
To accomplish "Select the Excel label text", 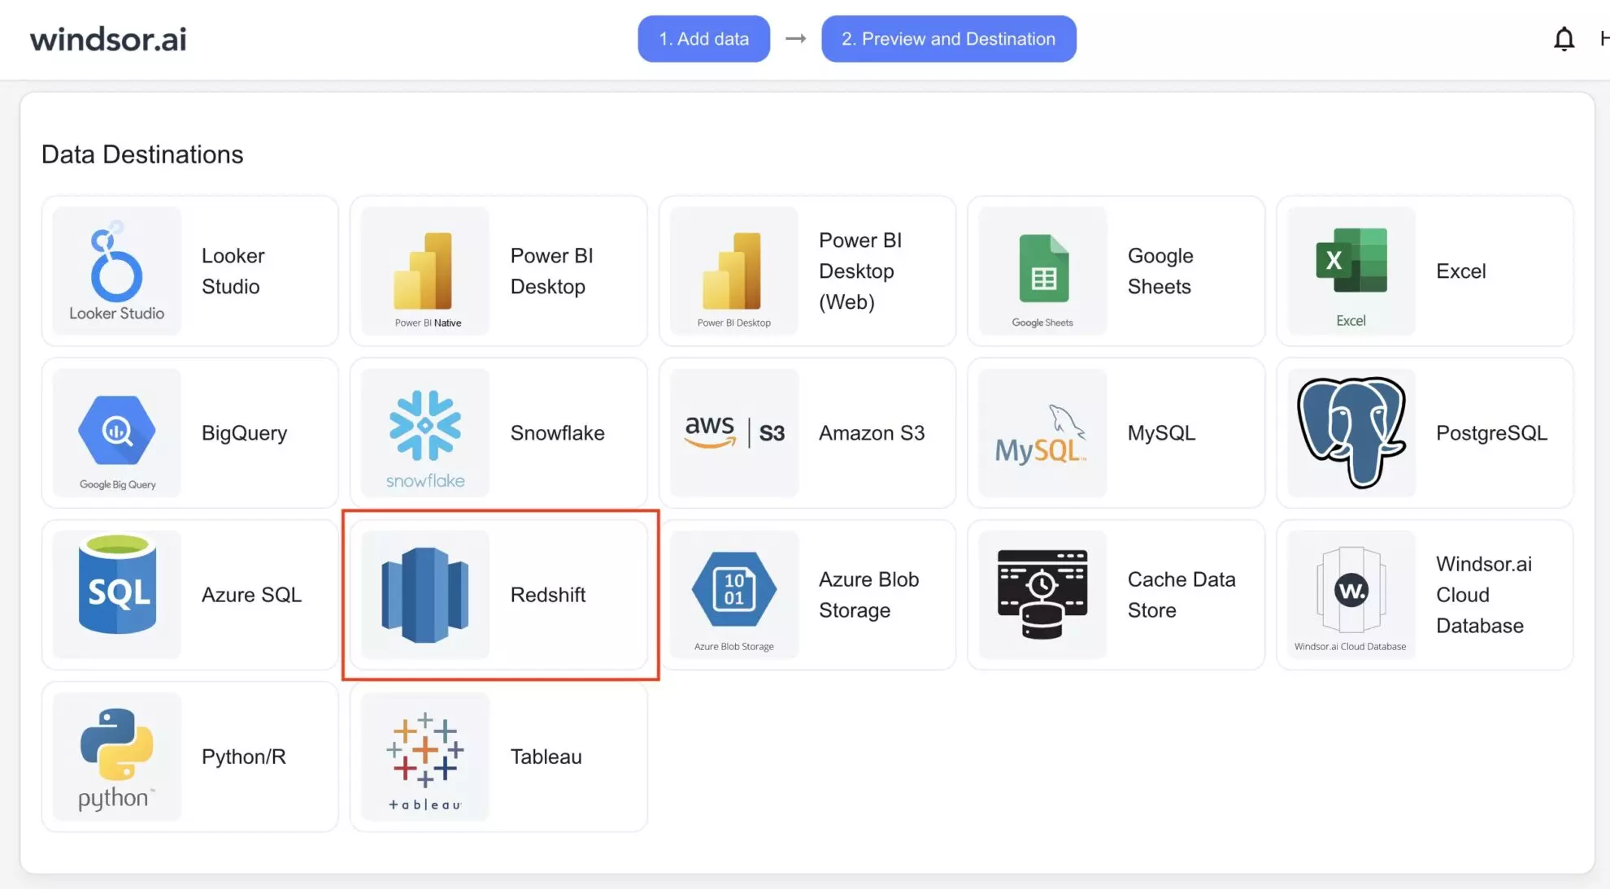I will pos(1460,271).
